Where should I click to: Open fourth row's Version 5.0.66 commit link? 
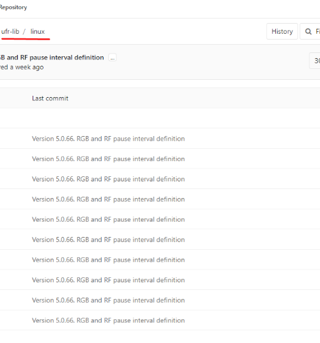(108, 199)
